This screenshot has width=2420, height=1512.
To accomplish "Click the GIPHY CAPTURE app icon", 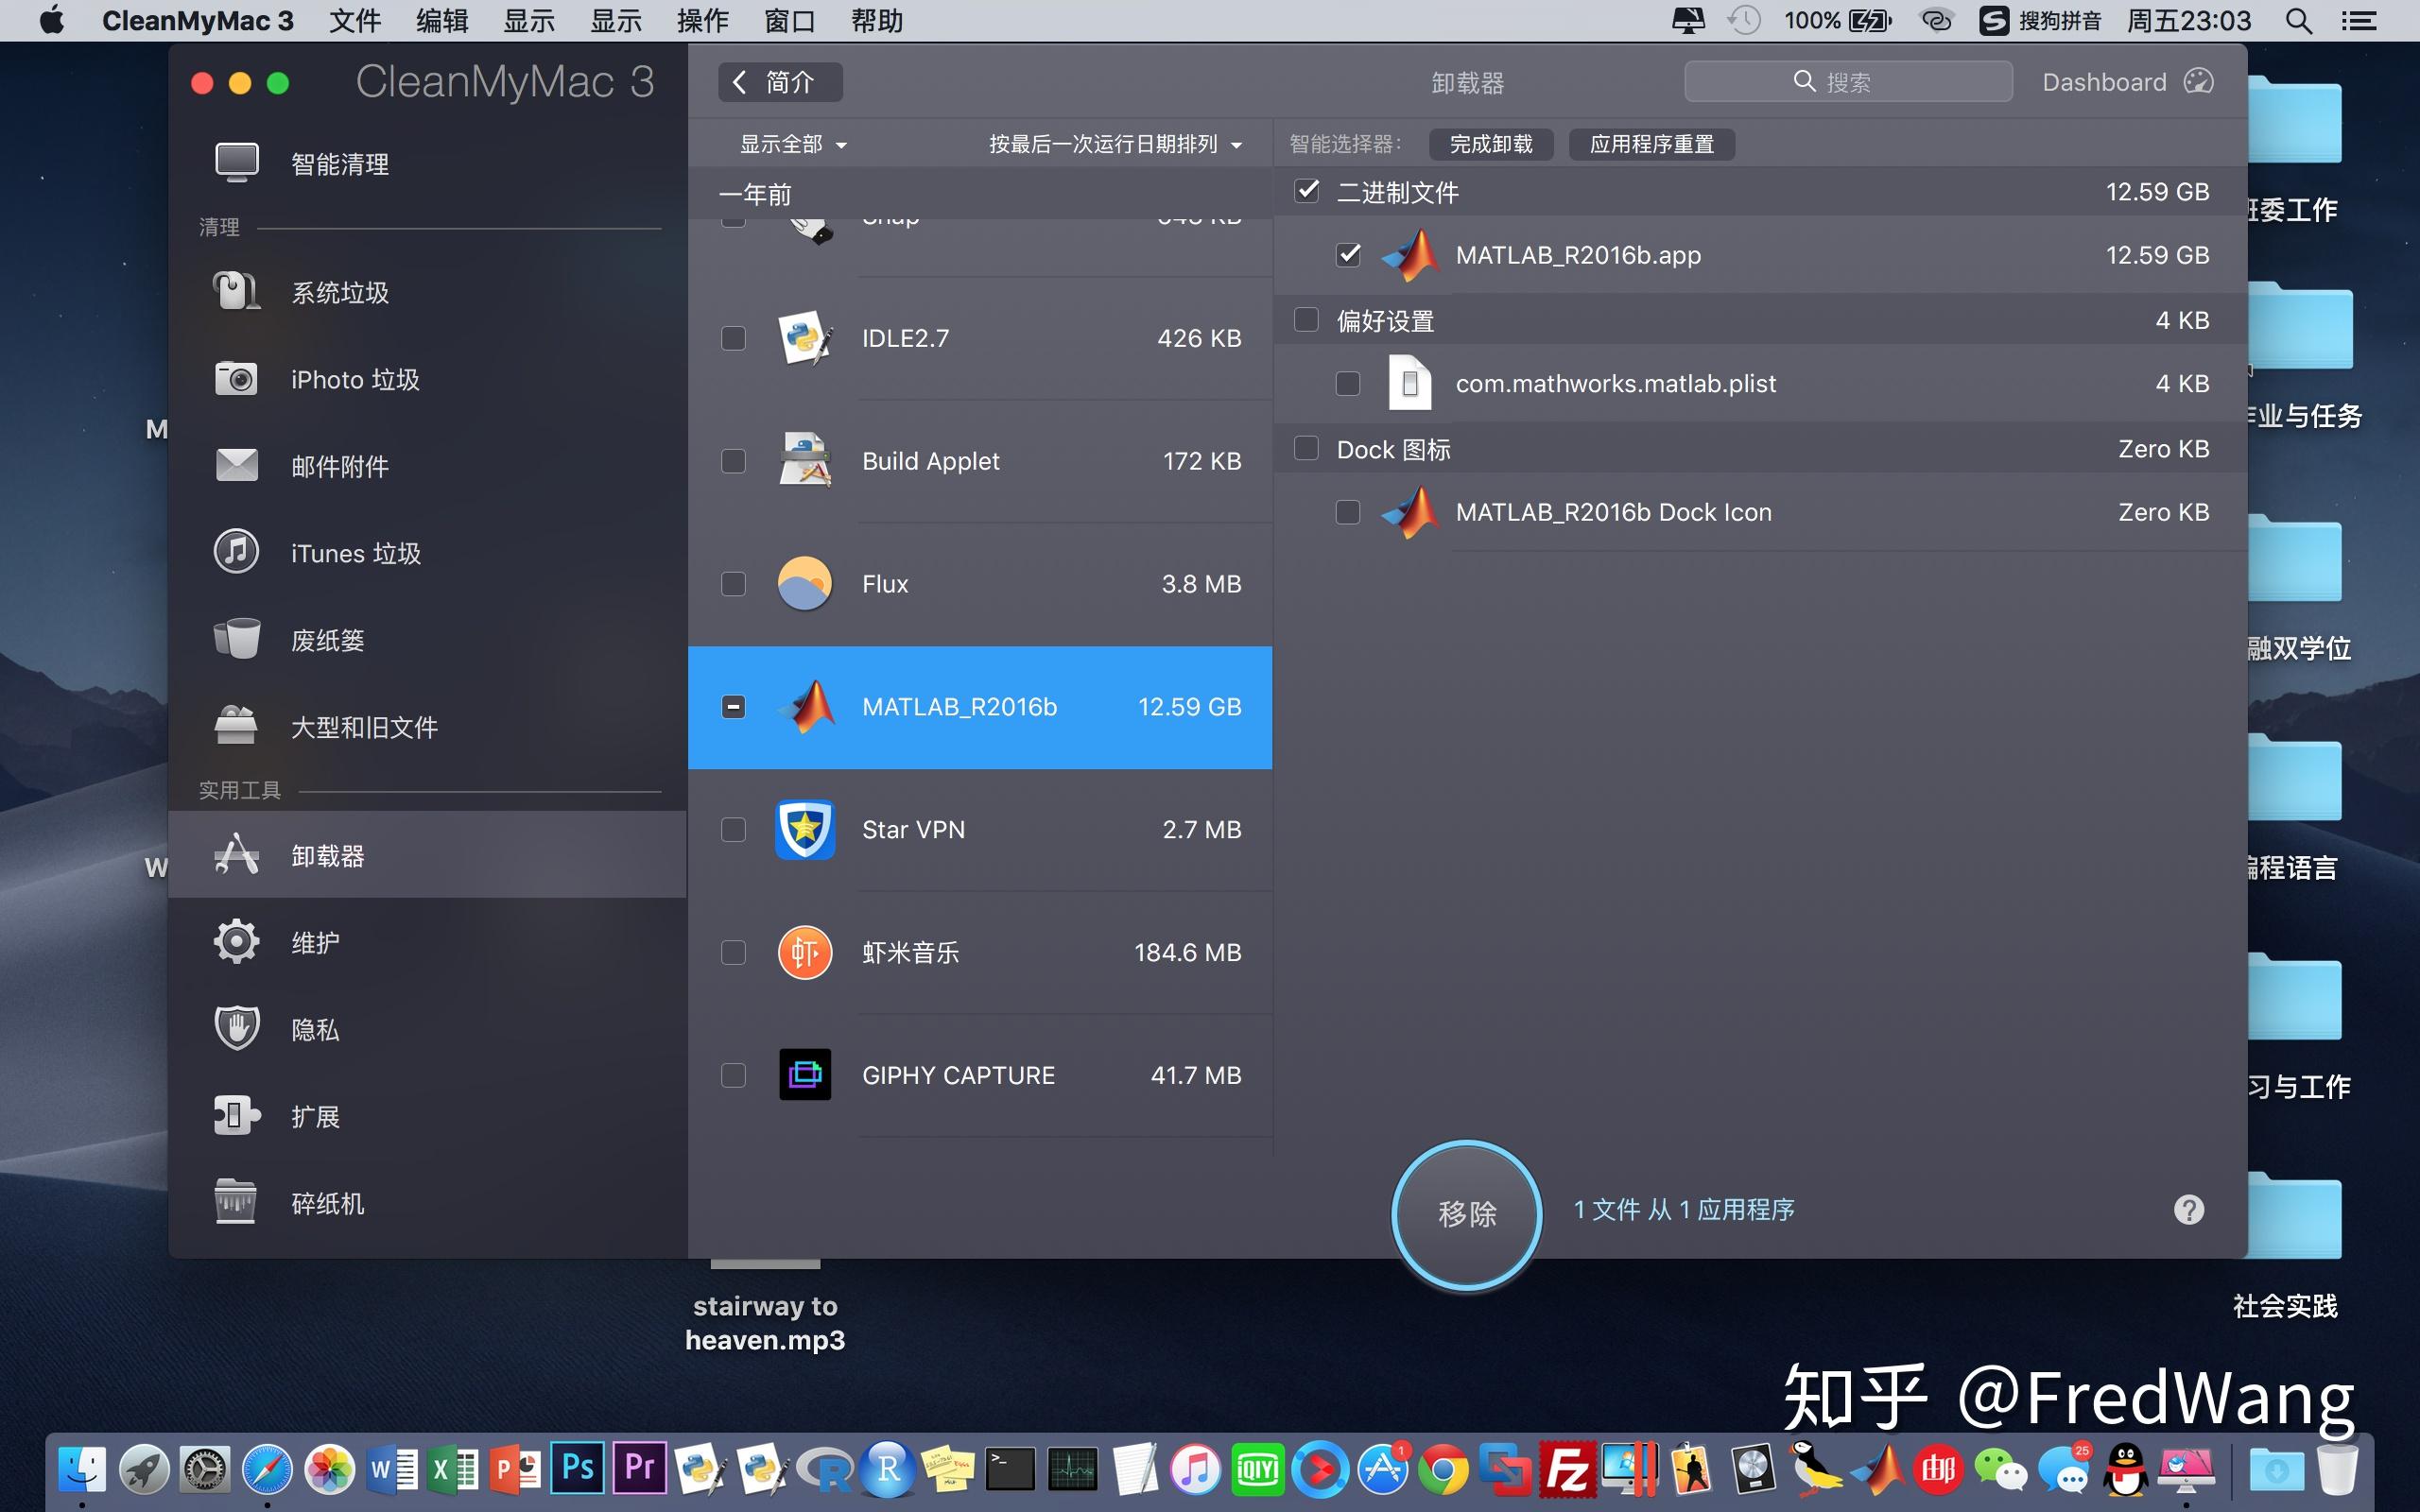I will pyautogui.click(x=805, y=1075).
